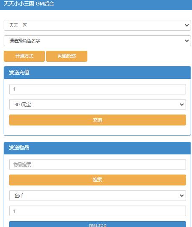The width and height of the screenshot is (192, 227).
Task: Click the 发送充值 panel header
Action: click(x=97, y=73)
